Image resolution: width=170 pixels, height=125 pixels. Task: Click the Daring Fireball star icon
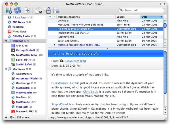click(x=13, y=50)
